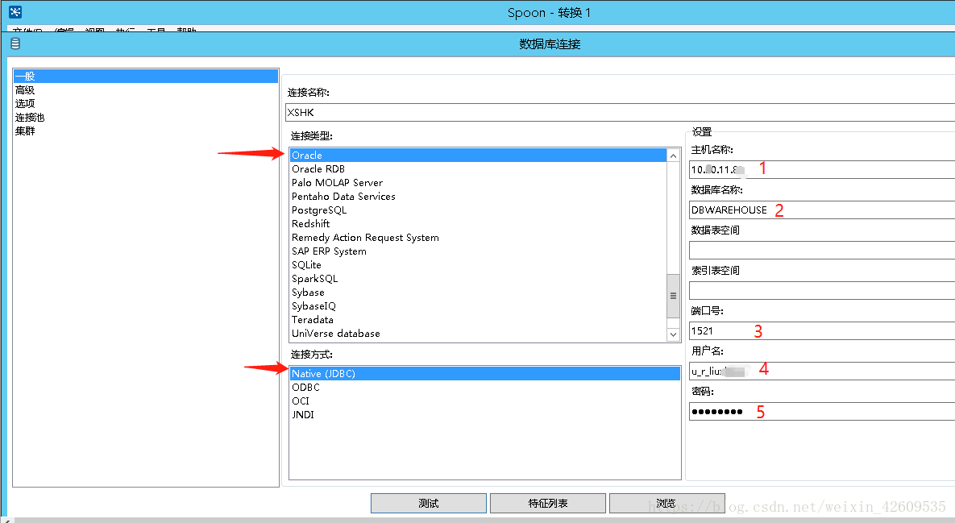955x523 pixels.
Task: Focus the 主机名称 host input field
Action: 821,169
